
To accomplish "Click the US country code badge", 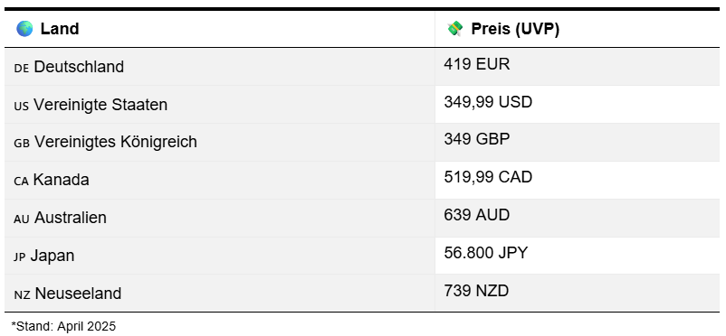I will pos(22,106).
